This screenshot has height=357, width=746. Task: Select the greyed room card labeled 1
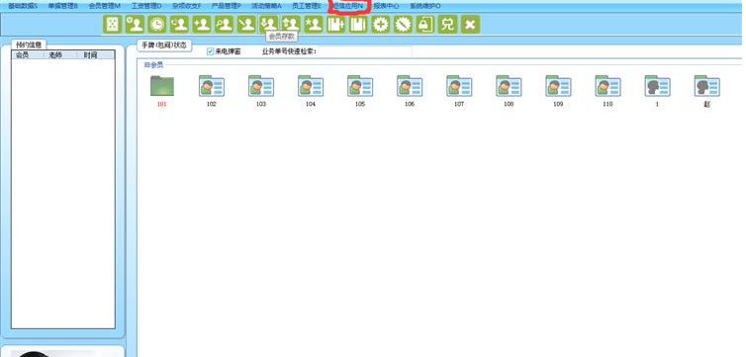658,86
